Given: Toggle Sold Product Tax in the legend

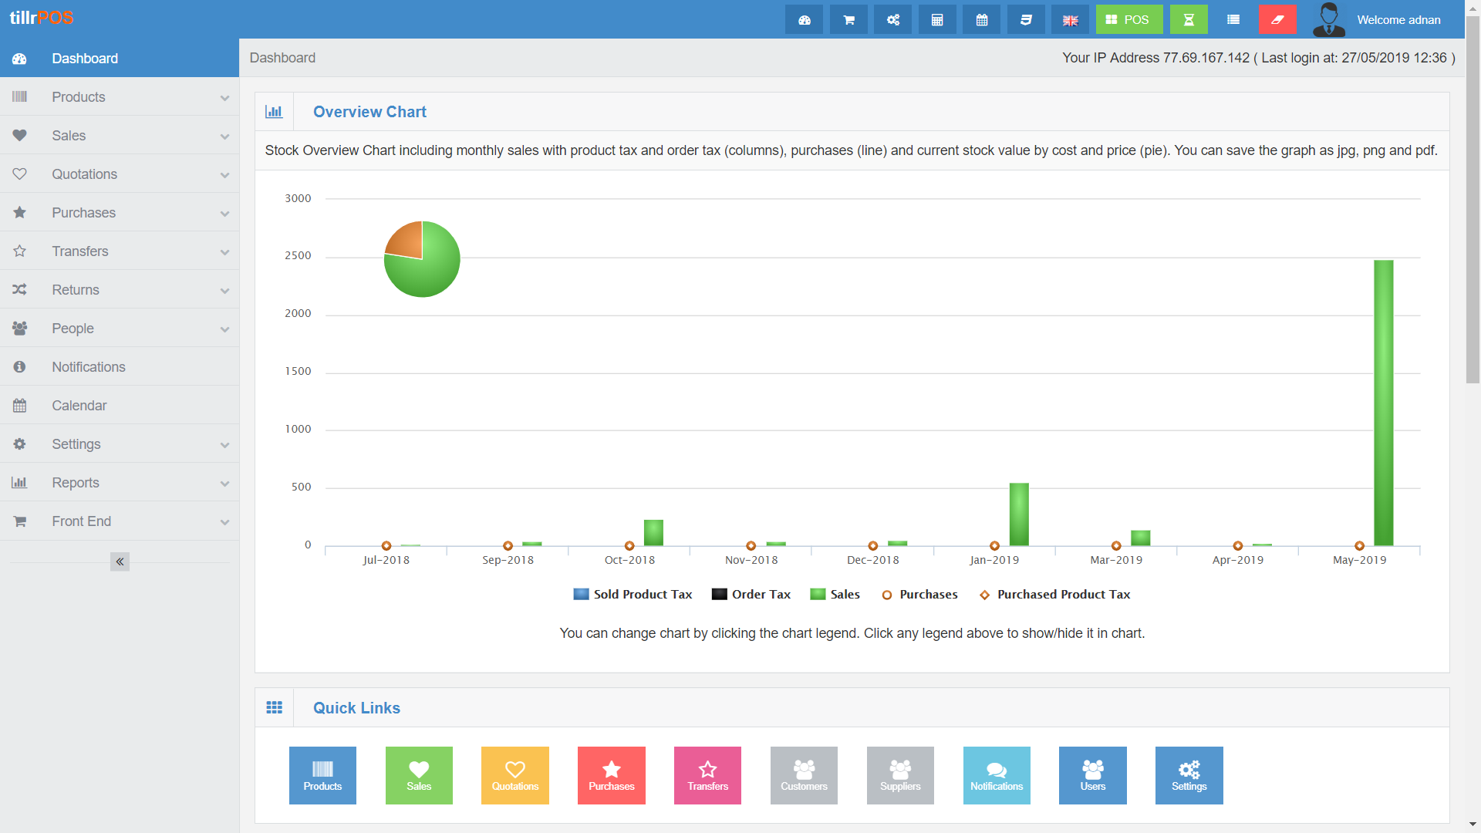Looking at the screenshot, I should (x=632, y=594).
